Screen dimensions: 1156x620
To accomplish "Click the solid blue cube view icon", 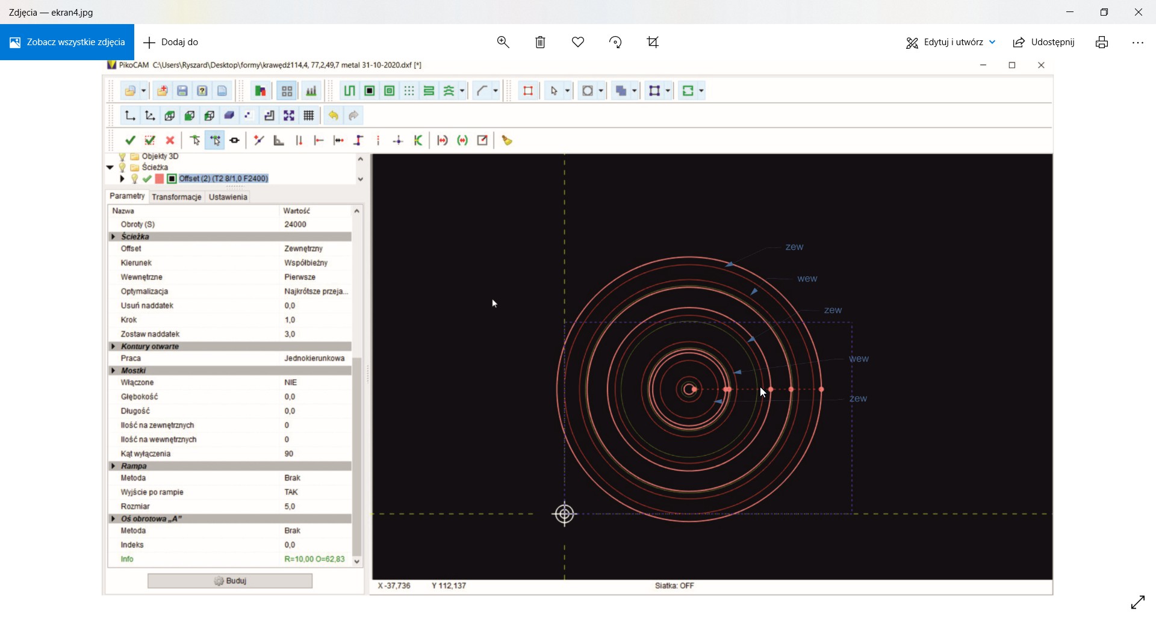I will tap(229, 116).
